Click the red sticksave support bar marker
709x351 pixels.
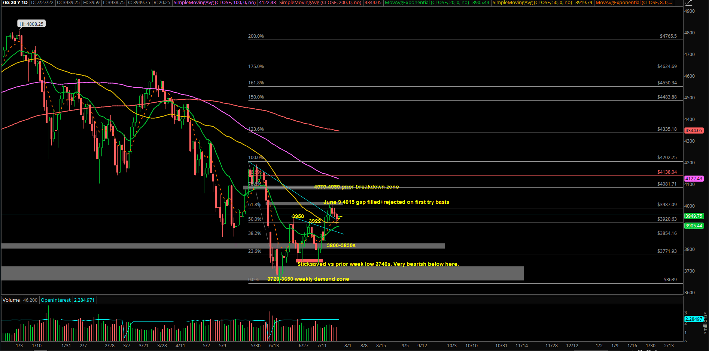(309, 261)
